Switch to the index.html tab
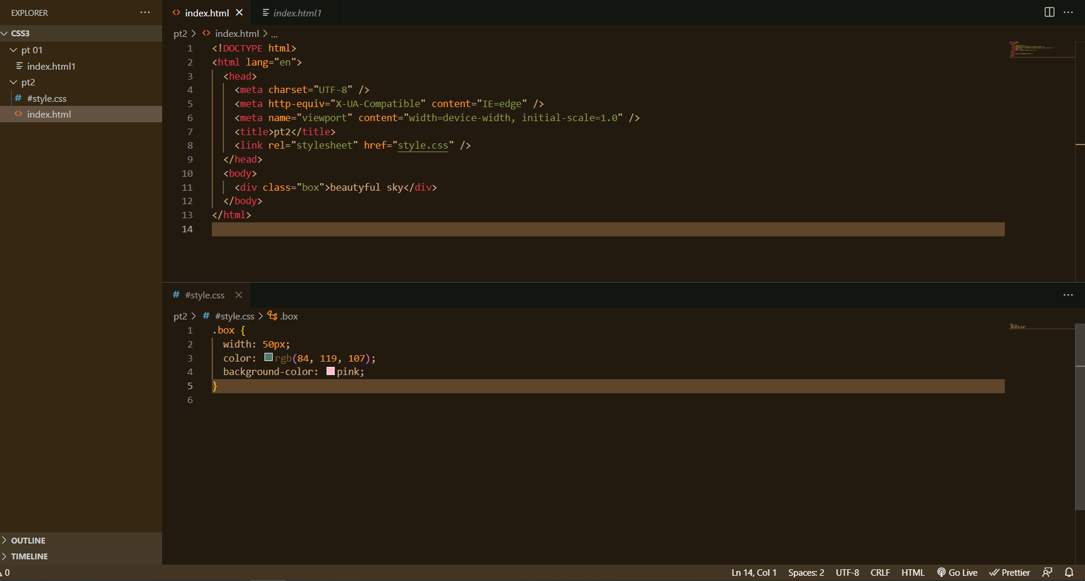The height and width of the screenshot is (581, 1085). pos(207,13)
